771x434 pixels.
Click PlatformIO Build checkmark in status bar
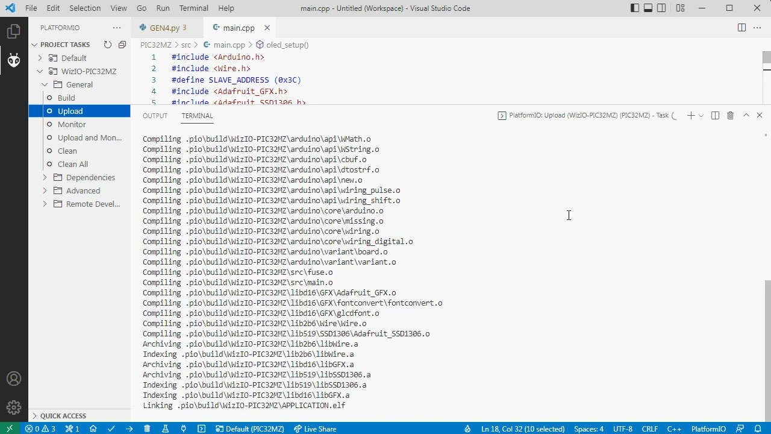(x=111, y=429)
